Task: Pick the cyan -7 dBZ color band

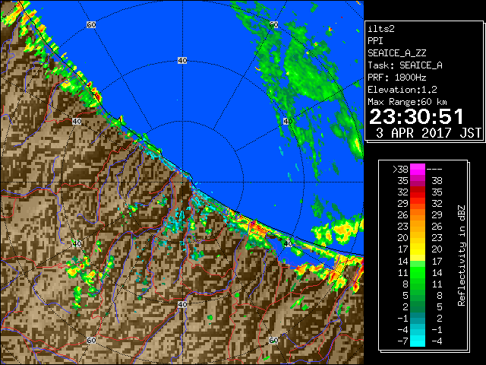Action: (x=418, y=341)
